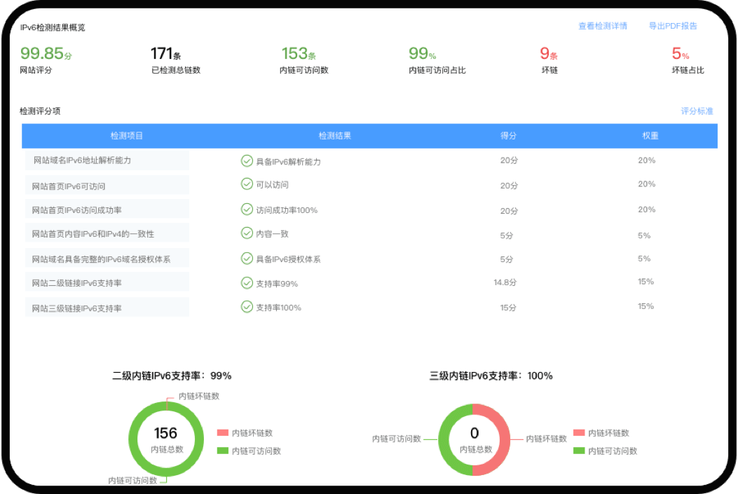738x494 pixels.
Task: Click the red 内链坏链数 legend marker in left chart
Action: tap(223, 432)
